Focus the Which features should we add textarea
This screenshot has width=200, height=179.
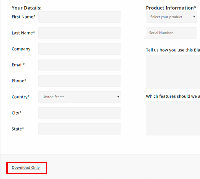[173, 118]
